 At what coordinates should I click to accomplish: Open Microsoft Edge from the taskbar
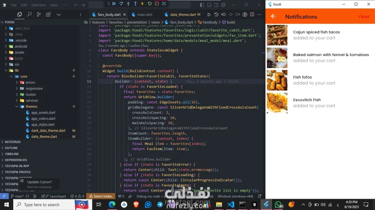click(112, 205)
